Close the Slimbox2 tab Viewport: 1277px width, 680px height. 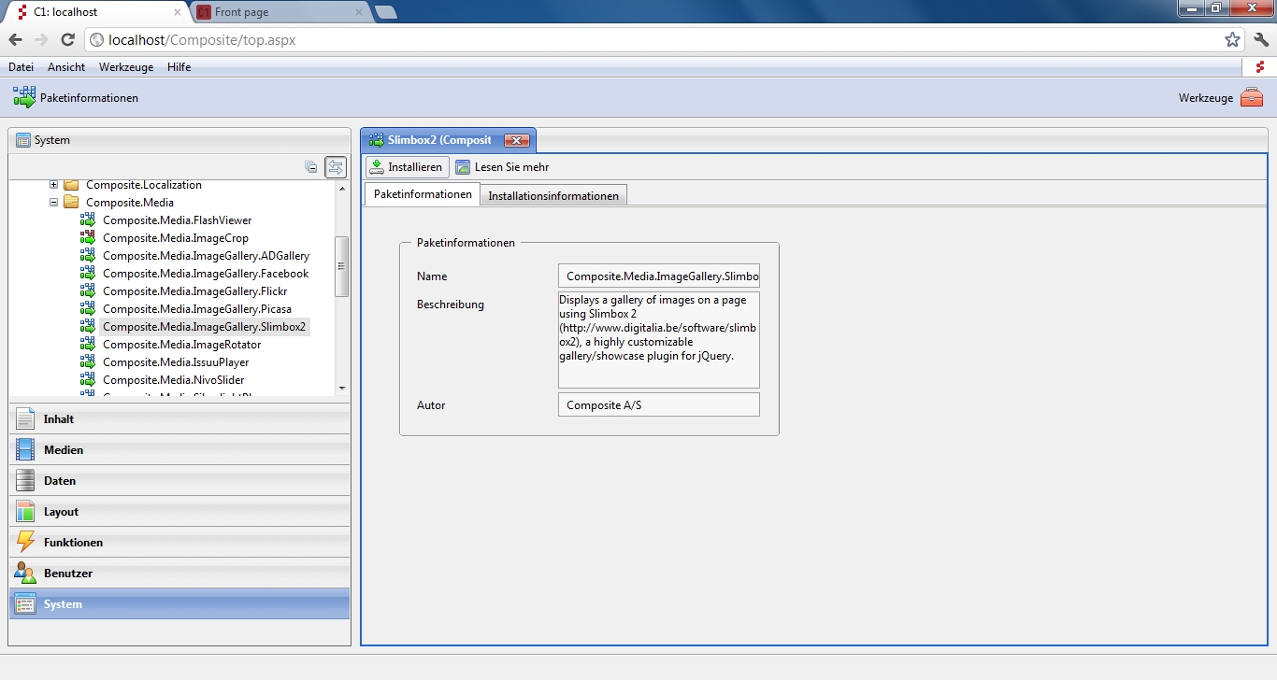point(516,140)
